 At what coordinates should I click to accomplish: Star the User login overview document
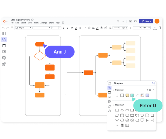click(32, 20)
